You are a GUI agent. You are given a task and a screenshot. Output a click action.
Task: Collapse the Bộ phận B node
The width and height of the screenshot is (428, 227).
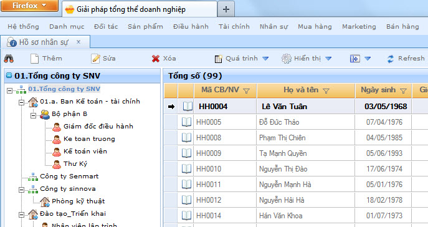[33, 115]
